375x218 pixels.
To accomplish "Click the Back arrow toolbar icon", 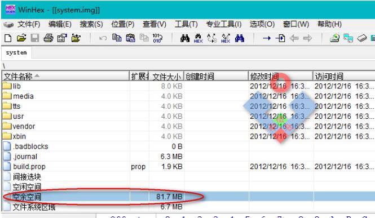I will (x=294, y=38).
